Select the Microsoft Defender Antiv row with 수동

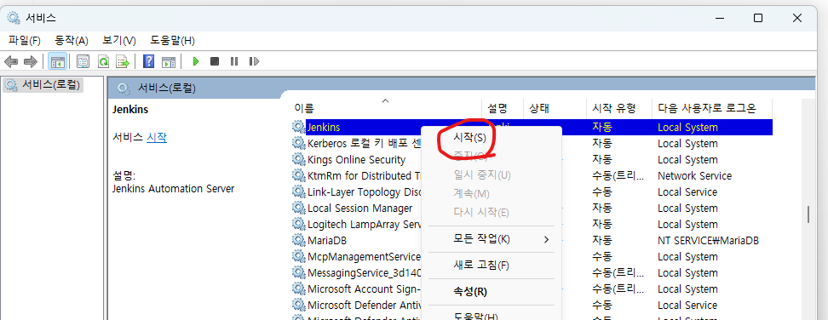(532, 306)
